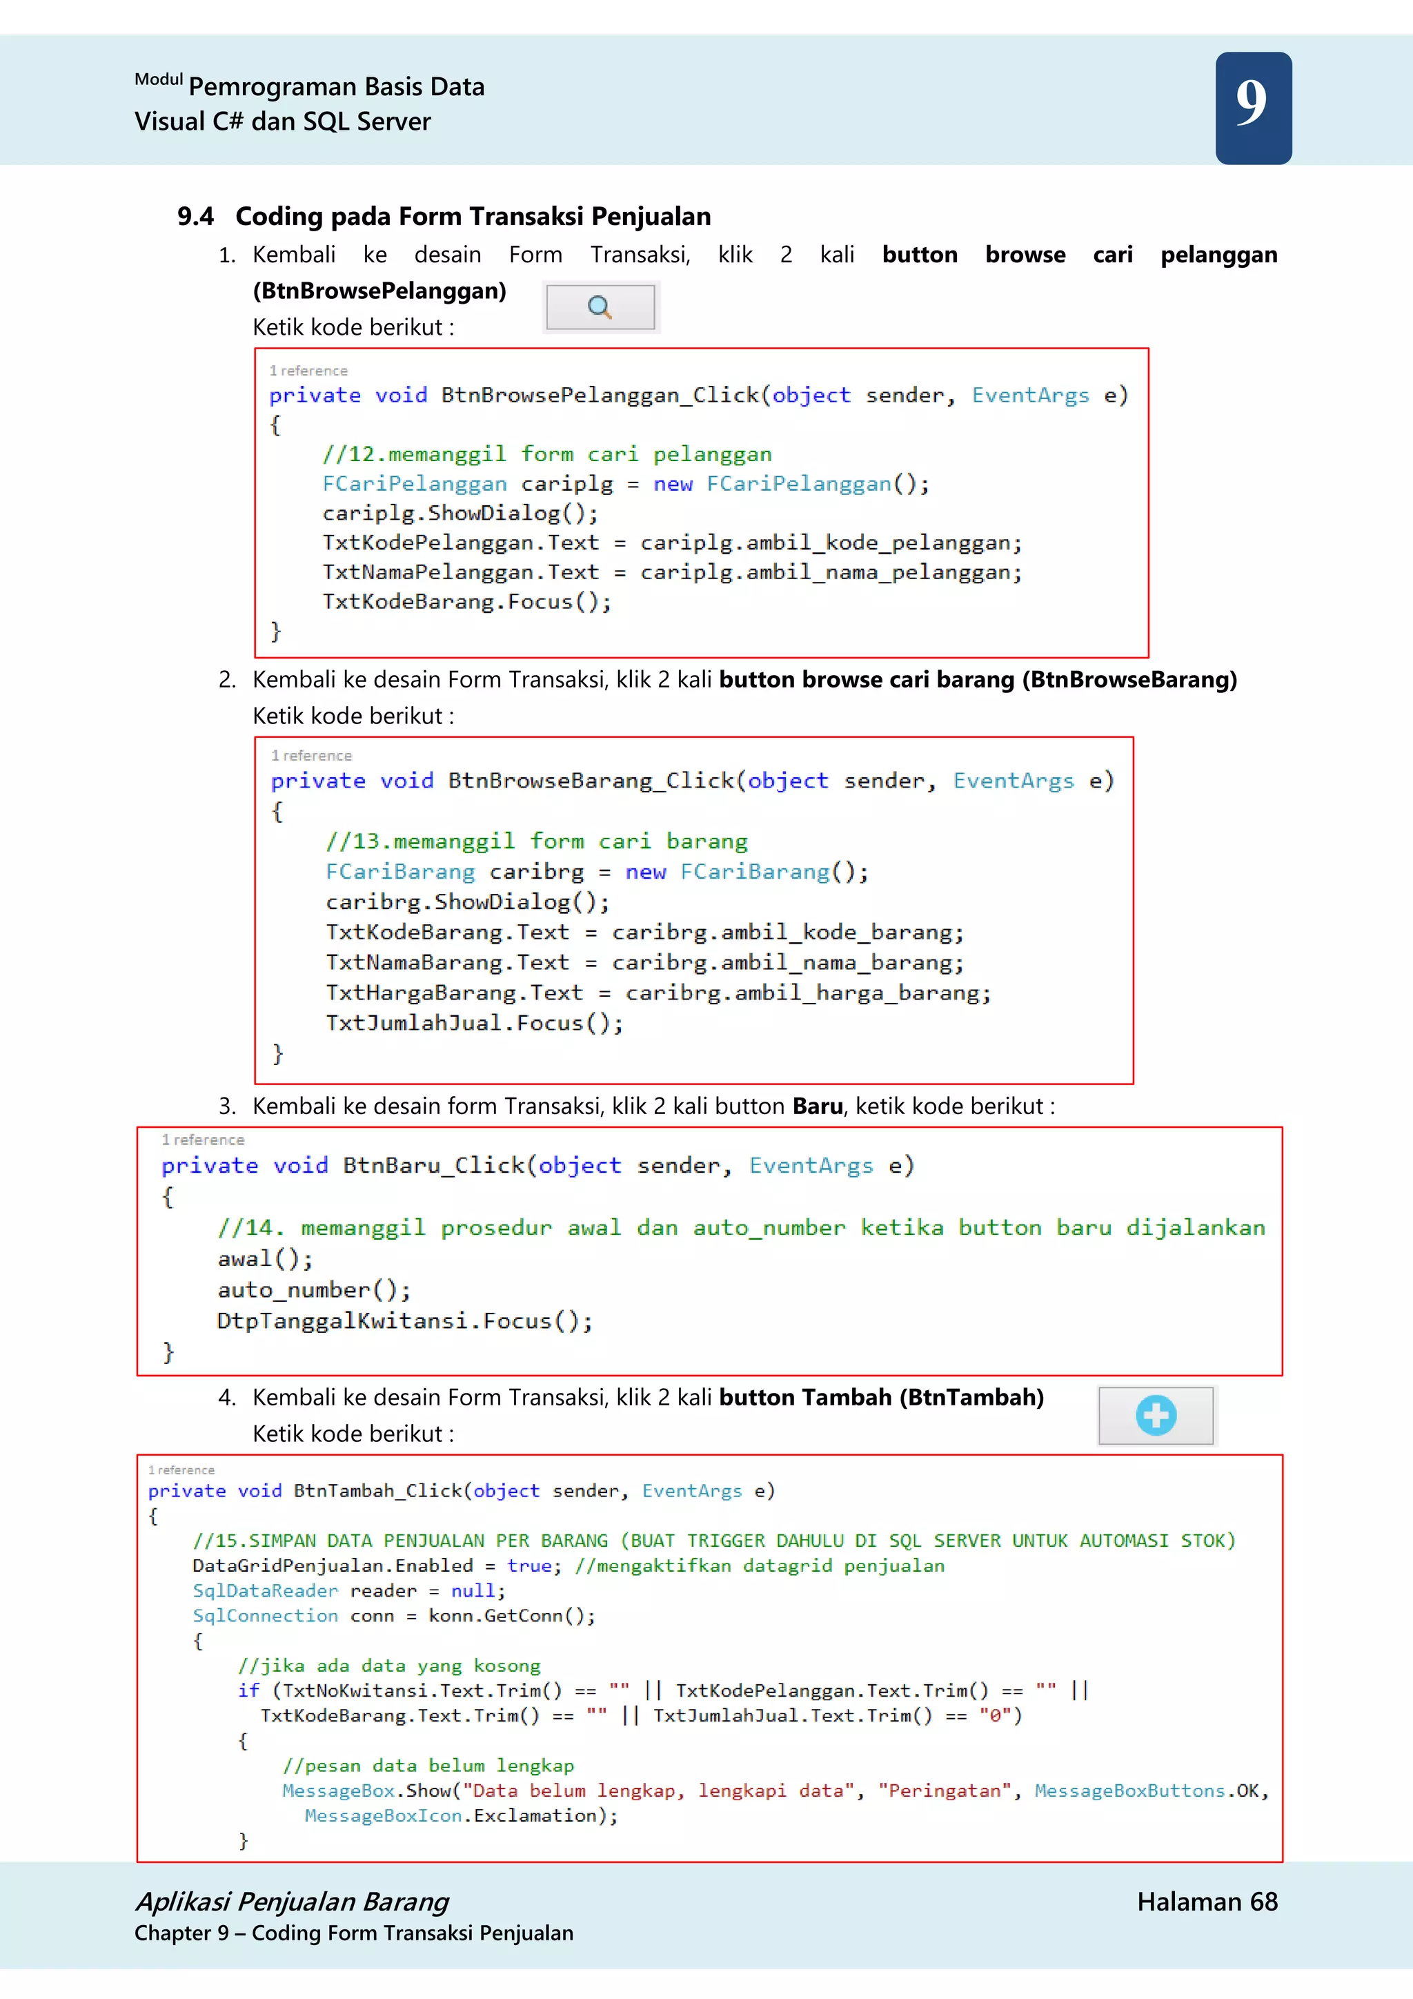Click the line 'awal();'

point(264,1259)
